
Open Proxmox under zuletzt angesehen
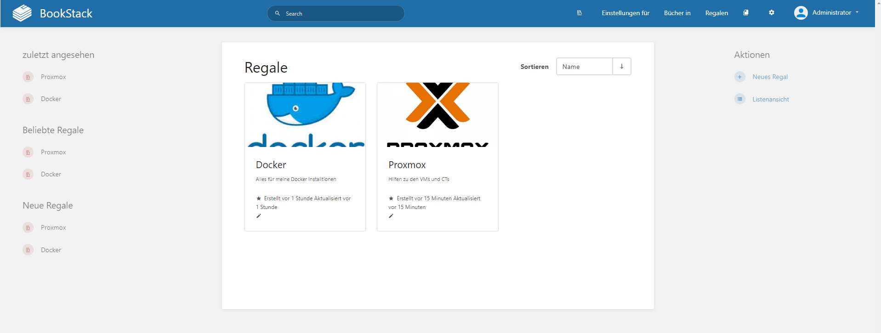[53, 77]
